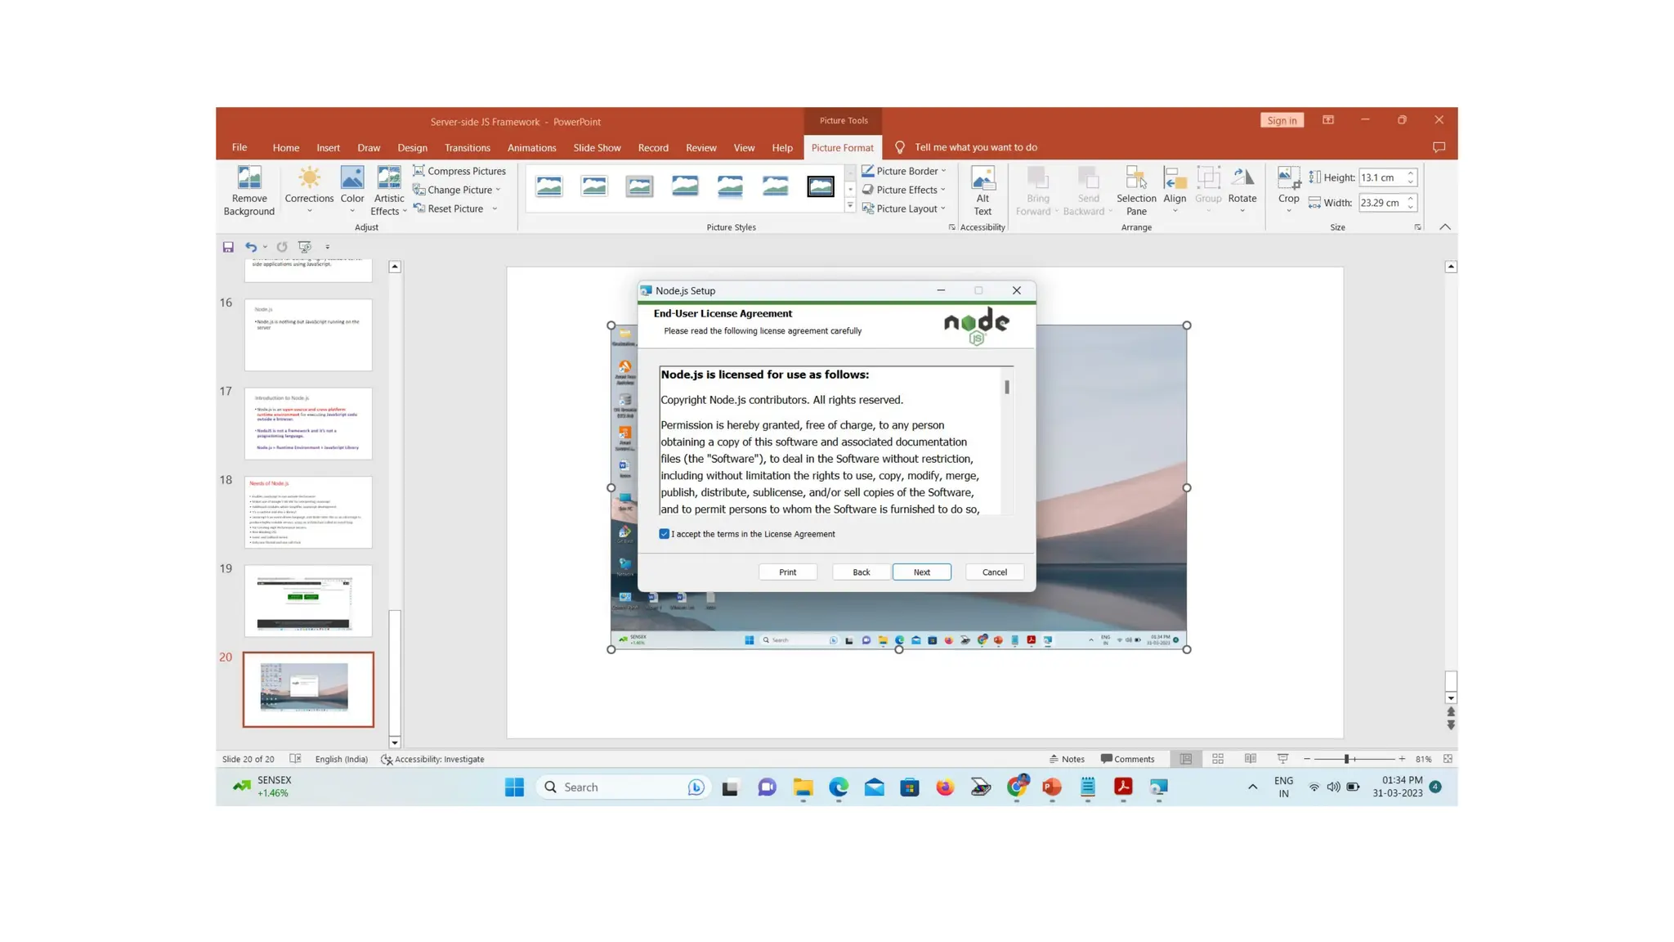The height and width of the screenshot is (942, 1674).
Task: Expand the Picture Styles gallery
Action: point(850,207)
